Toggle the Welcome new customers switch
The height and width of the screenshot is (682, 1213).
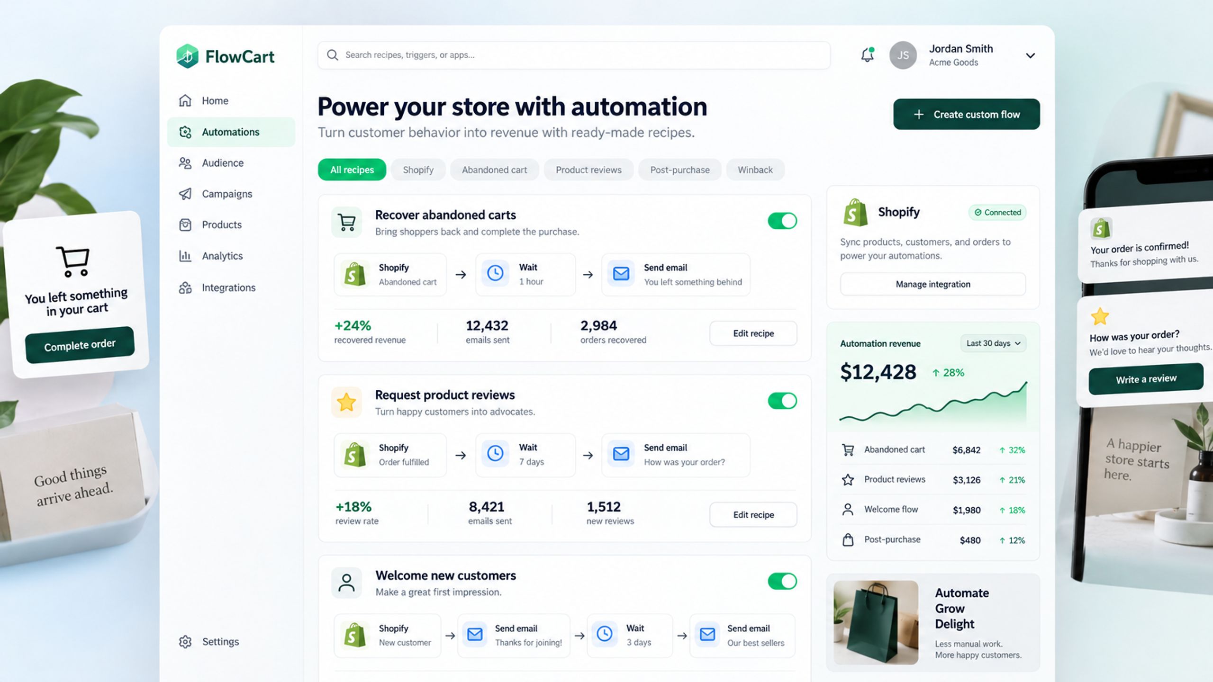click(x=782, y=581)
